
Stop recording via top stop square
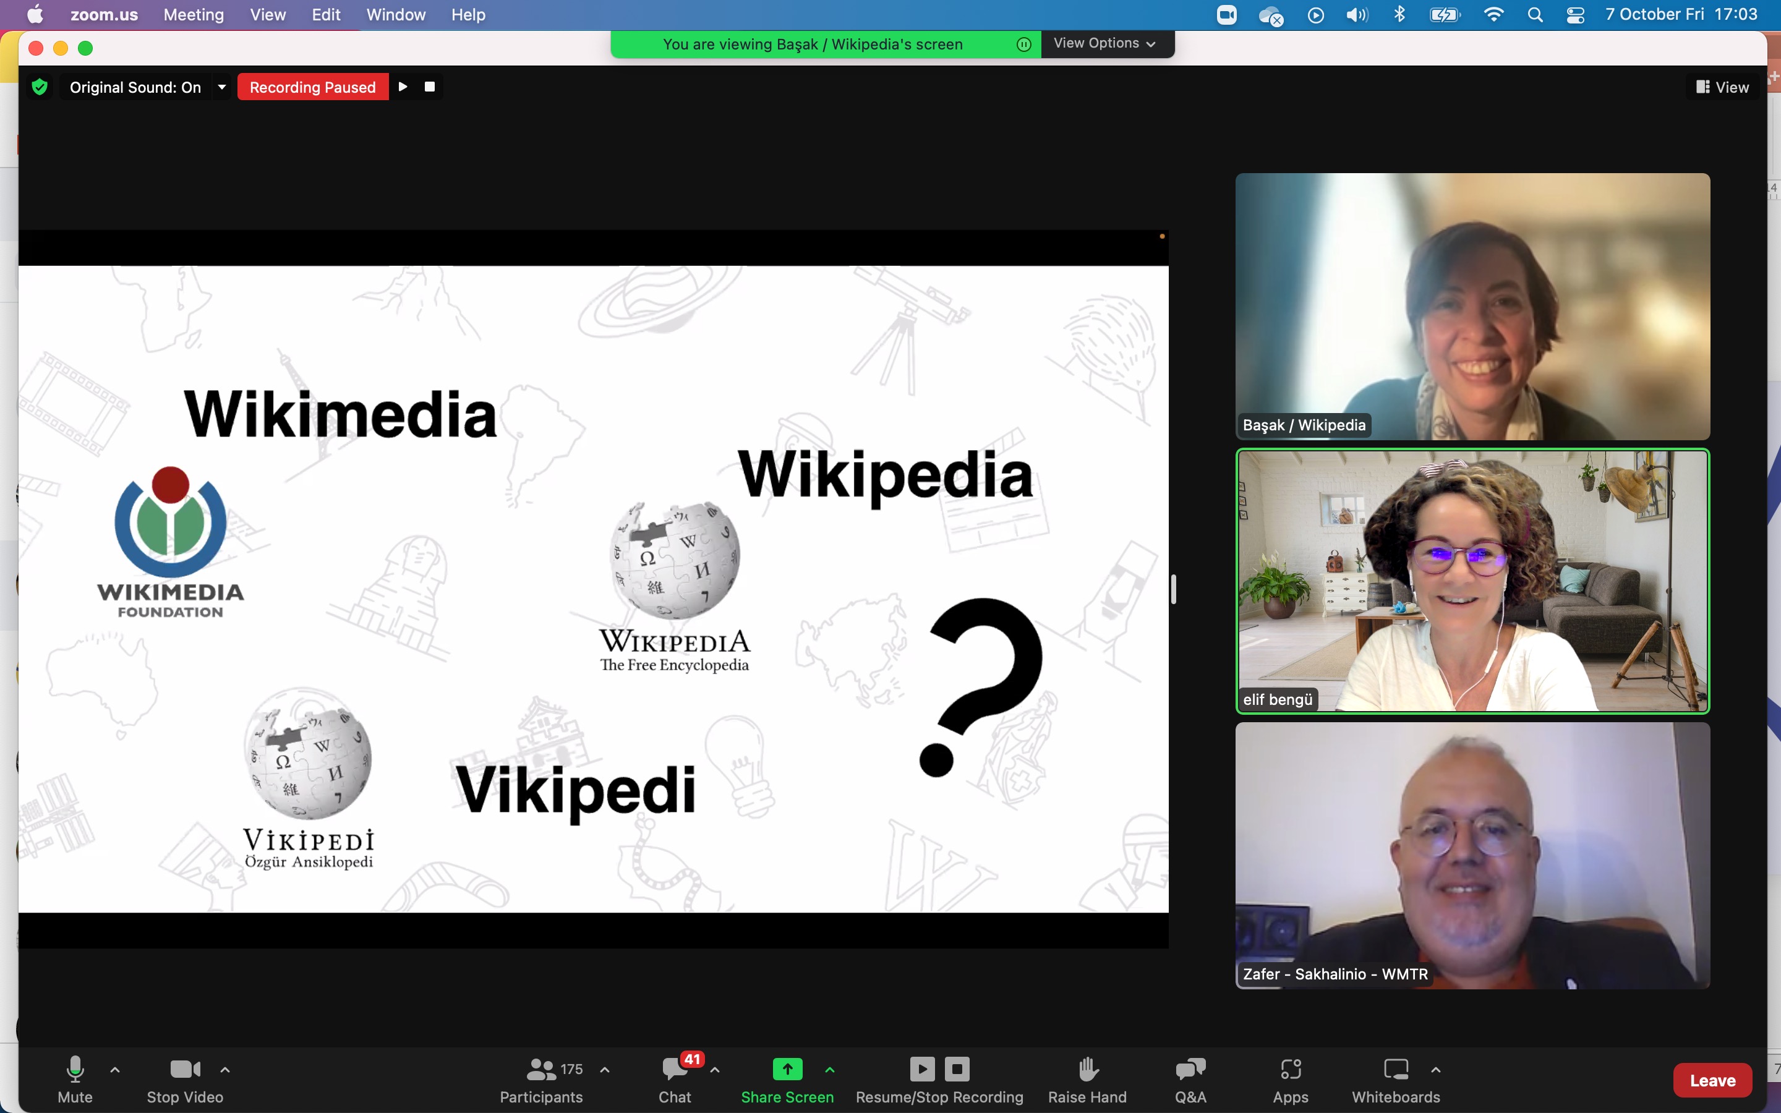430,87
